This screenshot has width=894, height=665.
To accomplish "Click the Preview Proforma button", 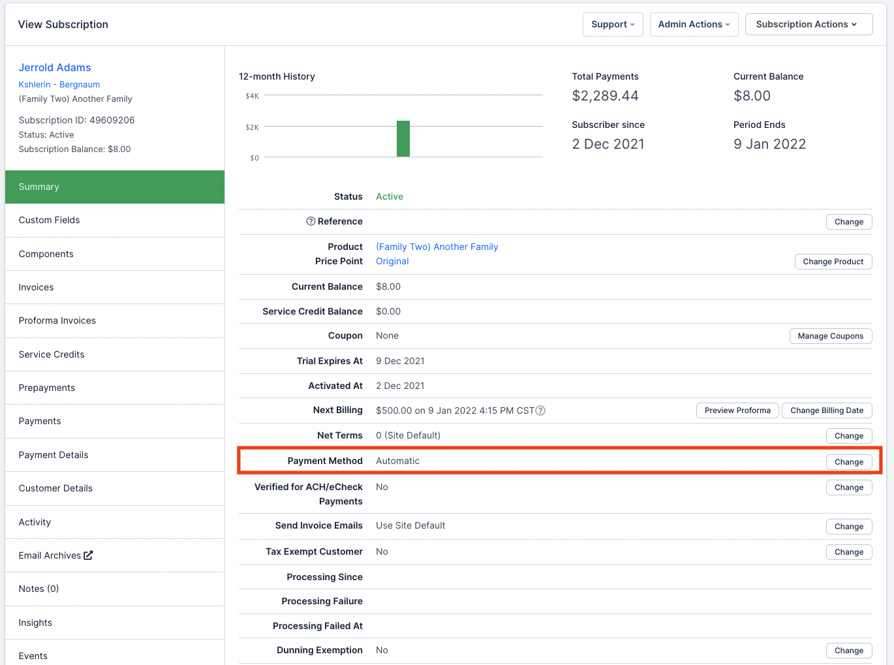I will pyautogui.click(x=737, y=410).
